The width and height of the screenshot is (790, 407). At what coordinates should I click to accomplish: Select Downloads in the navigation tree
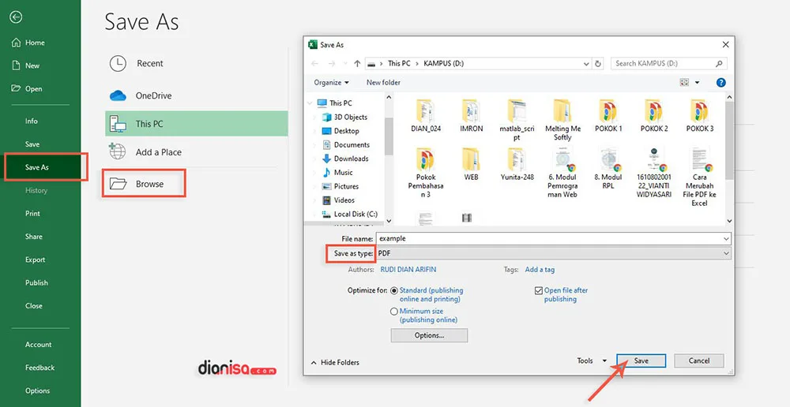tap(351, 159)
